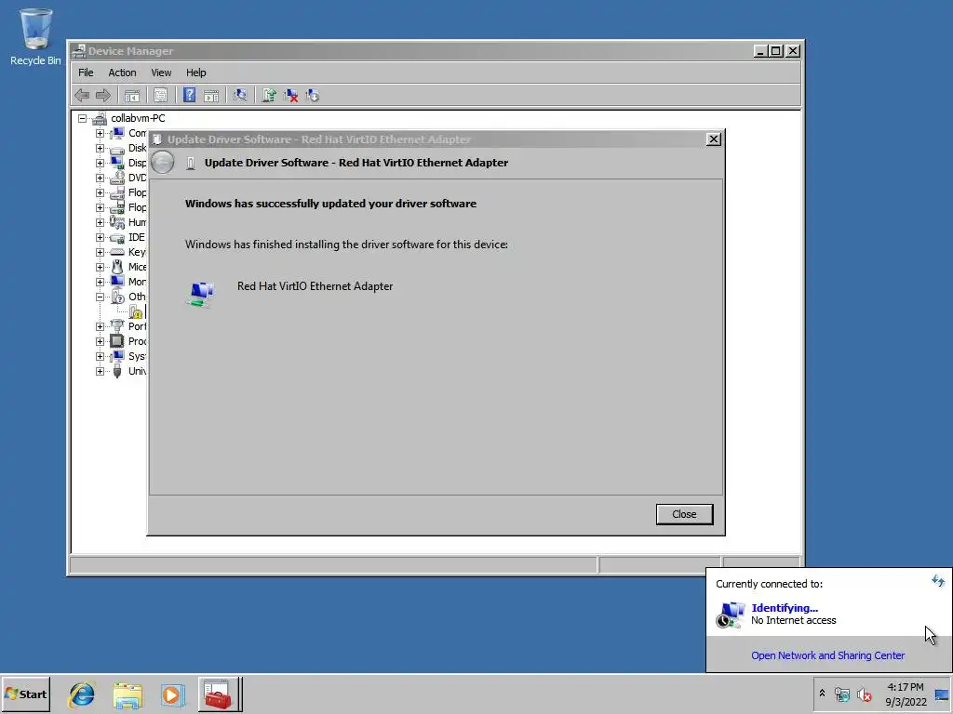
Task: Open the File menu
Action: click(86, 73)
